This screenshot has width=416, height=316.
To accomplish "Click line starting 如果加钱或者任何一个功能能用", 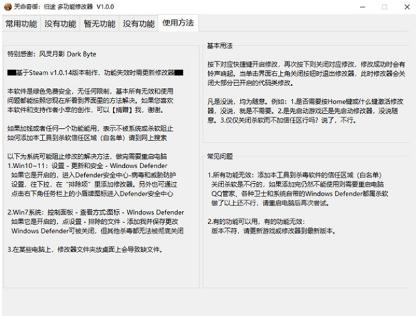I will 90,129.
